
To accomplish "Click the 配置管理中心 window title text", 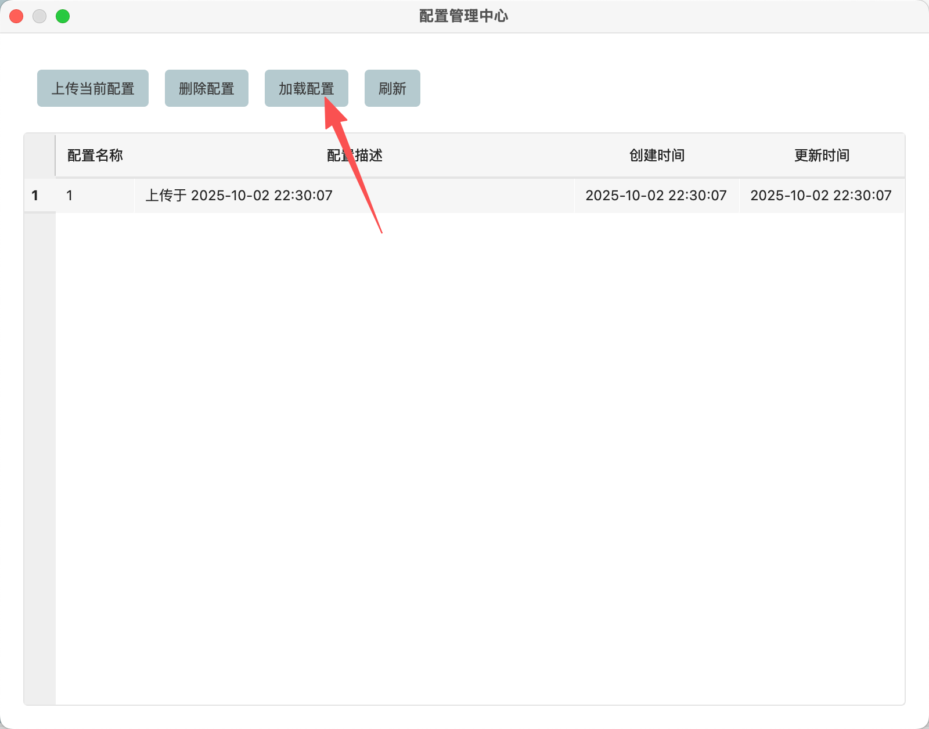I will pos(463,16).
